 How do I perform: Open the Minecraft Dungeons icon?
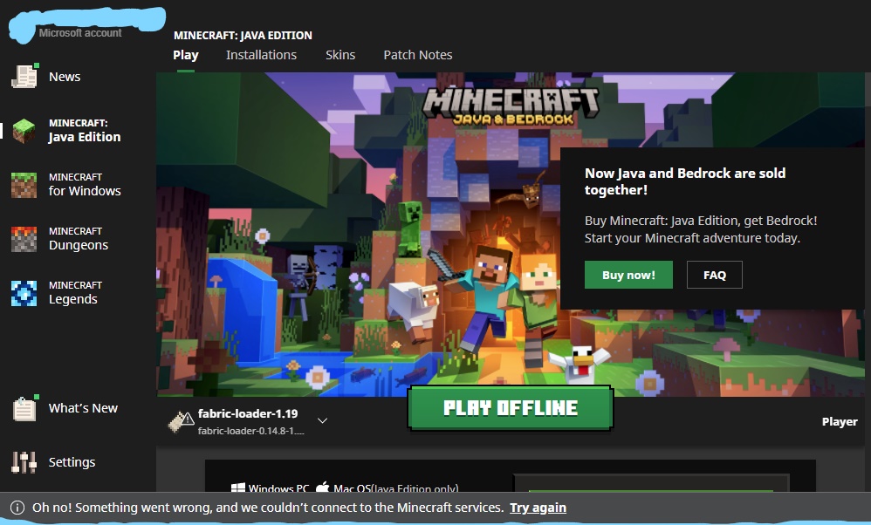(24, 239)
